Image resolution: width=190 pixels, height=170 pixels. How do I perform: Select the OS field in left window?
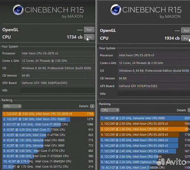coord(57,68)
